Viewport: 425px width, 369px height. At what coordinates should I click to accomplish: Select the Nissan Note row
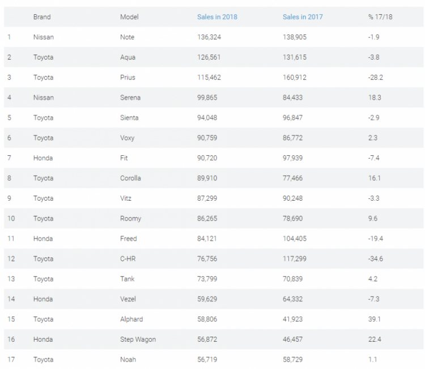coord(214,37)
